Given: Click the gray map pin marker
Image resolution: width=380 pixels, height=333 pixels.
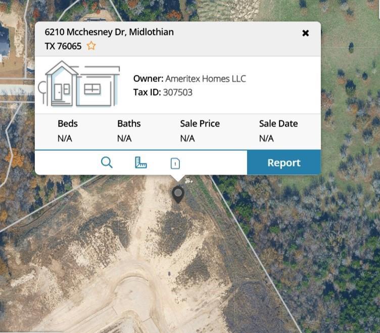Looking at the screenshot, I should tap(178, 194).
